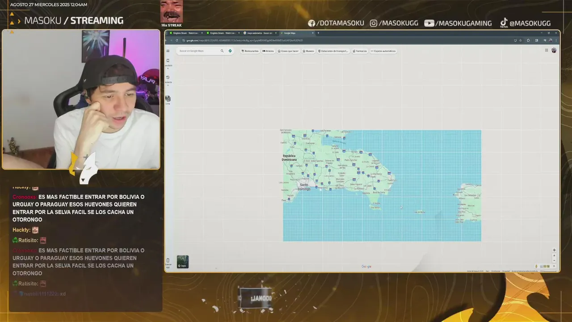Open the Google apps grid
This screenshot has height=322, width=572.
(x=546, y=51)
